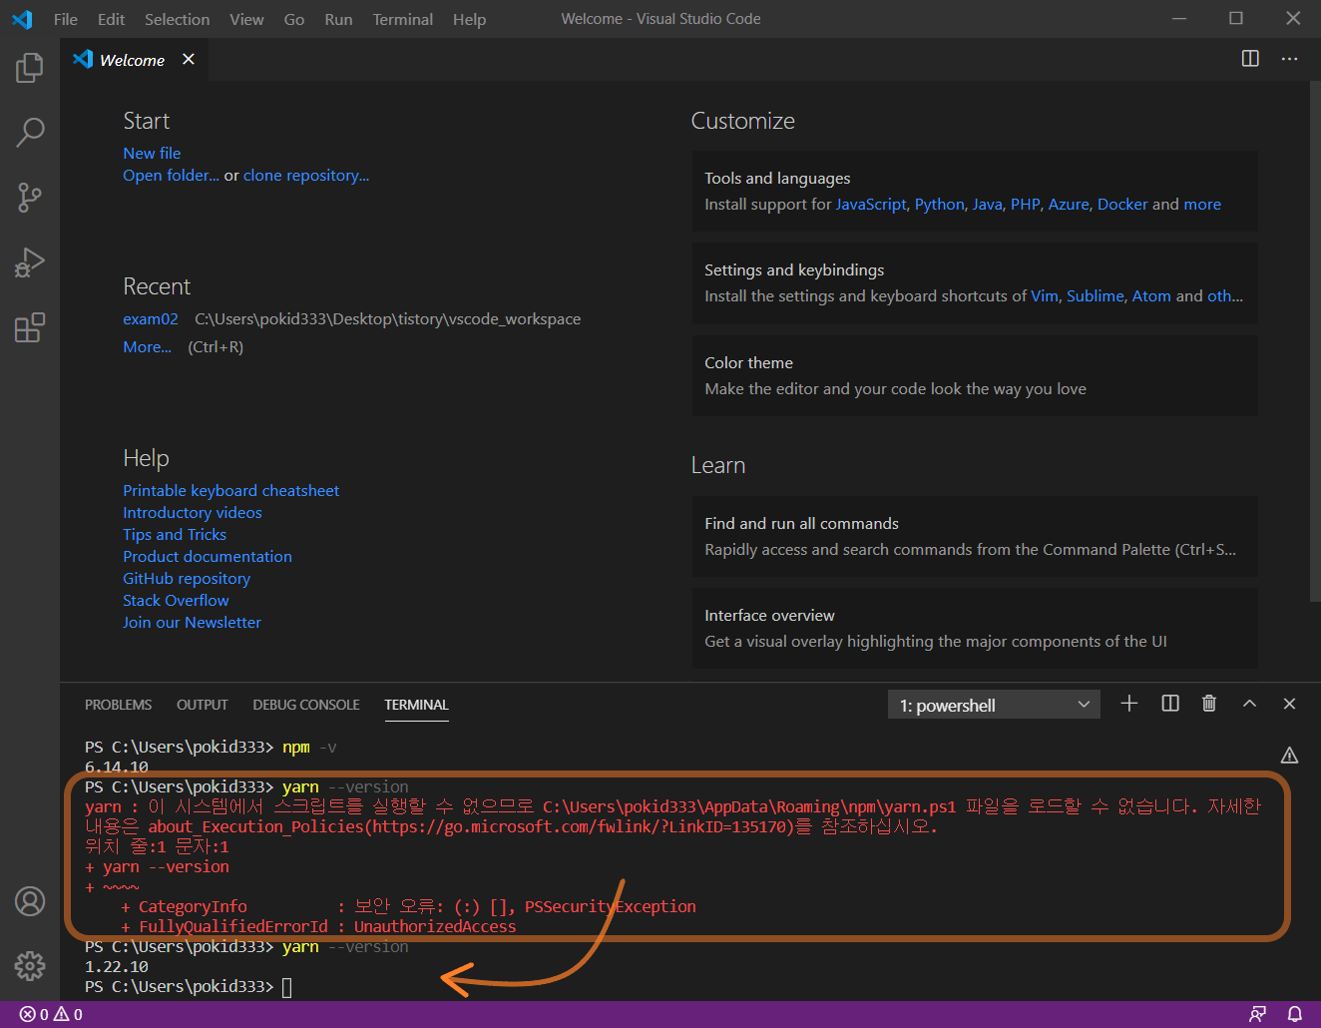Screen dimensions: 1321x1028
Task: Install Sublime keybindings link
Action: click(1095, 295)
